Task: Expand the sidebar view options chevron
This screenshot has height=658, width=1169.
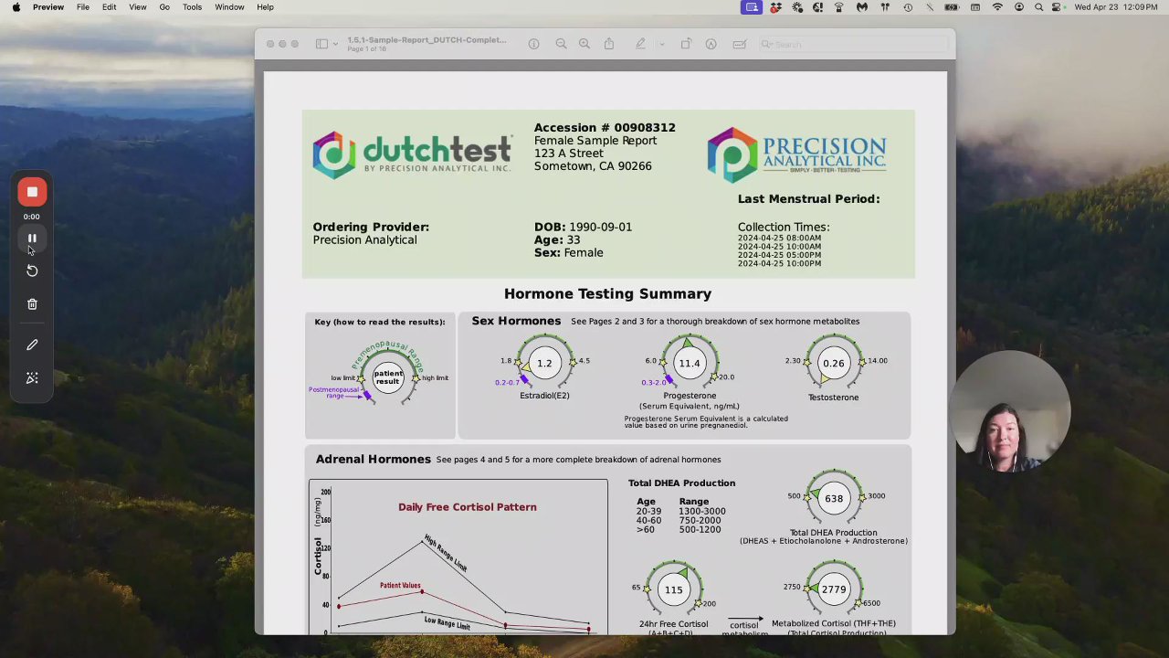Action: [335, 44]
